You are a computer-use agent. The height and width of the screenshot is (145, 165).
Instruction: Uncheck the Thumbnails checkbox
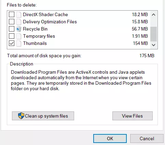[12, 43]
